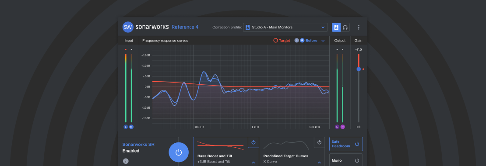Expand the Before curves chevron
The height and width of the screenshot is (166, 486).
(323, 41)
